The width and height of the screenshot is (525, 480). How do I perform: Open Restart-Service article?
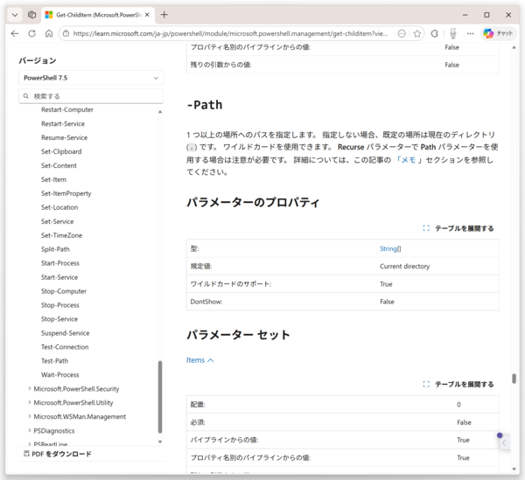pos(63,124)
